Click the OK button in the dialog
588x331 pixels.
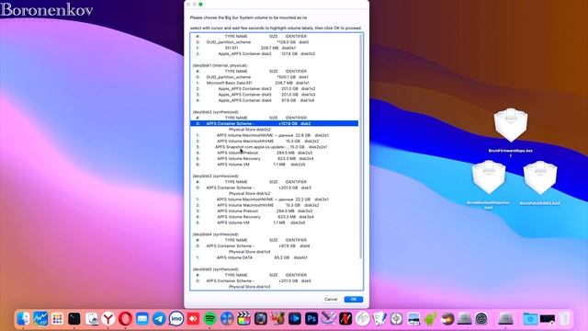353,299
